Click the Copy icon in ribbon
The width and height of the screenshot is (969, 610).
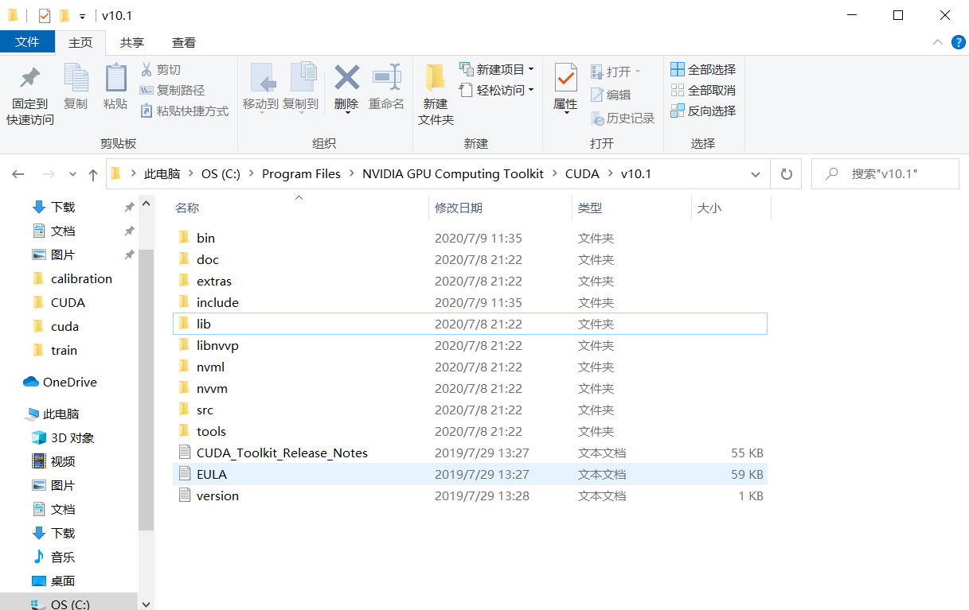pyautogui.click(x=76, y=79)
